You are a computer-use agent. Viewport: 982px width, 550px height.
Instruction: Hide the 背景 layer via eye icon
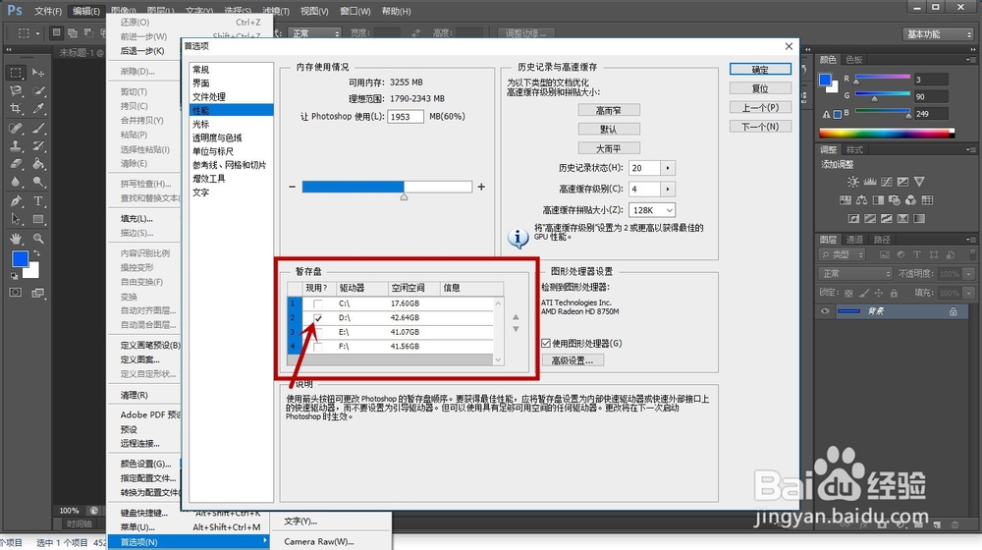(x=826, y=311)
